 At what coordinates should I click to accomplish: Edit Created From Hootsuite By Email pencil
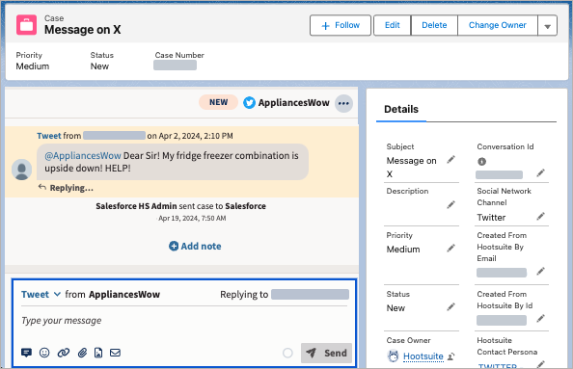[540, 271]
